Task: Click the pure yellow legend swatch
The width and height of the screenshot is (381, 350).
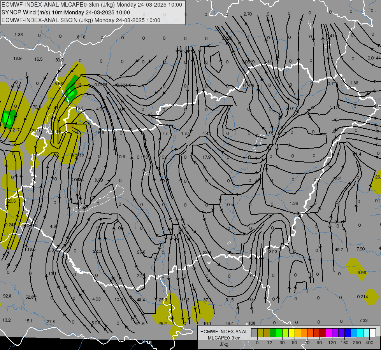Action: tap(292, 332)
